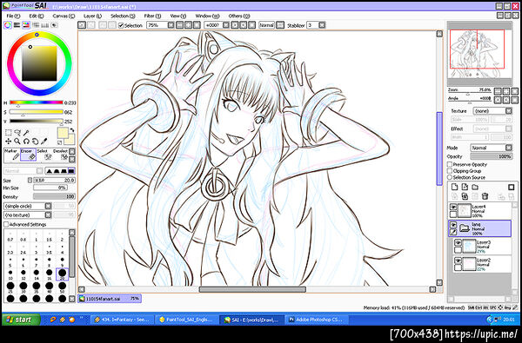Show the HSV slider panel icon

point(26,25)
